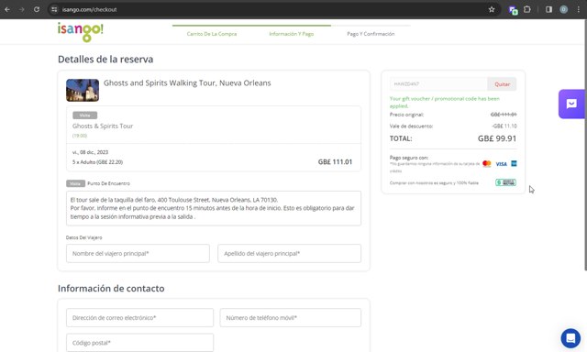Click the Código postal field
Viewport: 587px width, 352px height.
(x=140, y=342)
